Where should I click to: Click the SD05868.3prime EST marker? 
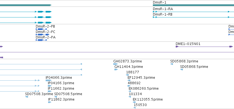172,64
